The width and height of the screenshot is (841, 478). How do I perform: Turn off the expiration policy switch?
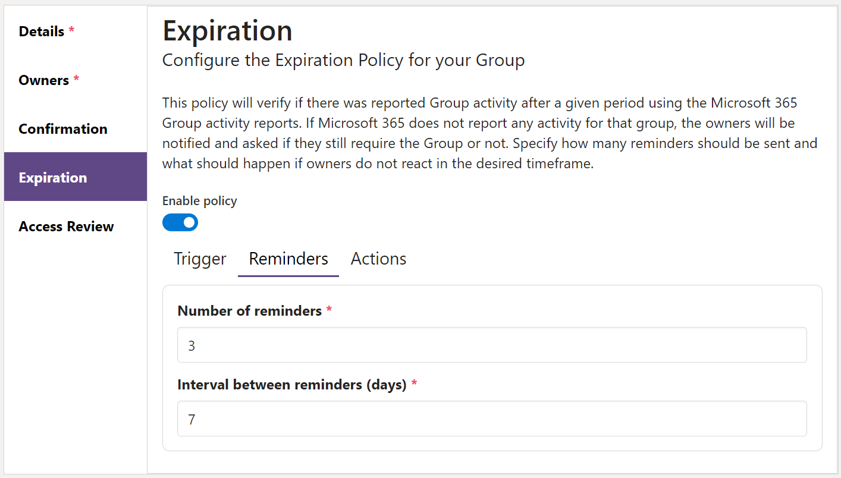(180, 222)
